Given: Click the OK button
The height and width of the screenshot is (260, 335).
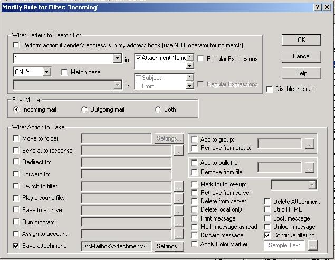Looking at the screenshot, I should point(301,40).
